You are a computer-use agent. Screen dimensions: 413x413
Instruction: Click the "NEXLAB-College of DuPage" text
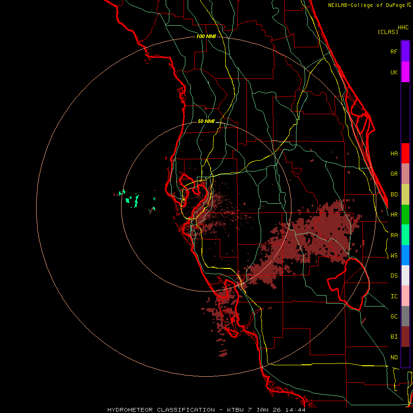367,5
